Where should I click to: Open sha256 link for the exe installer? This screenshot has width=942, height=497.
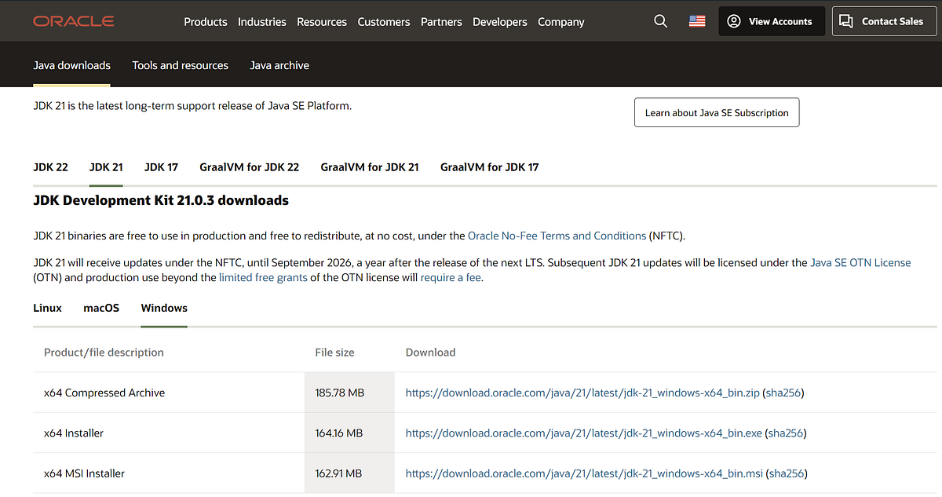pos(786,433)
